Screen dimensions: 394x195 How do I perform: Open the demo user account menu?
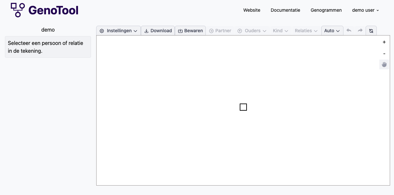tap(365, 10)
